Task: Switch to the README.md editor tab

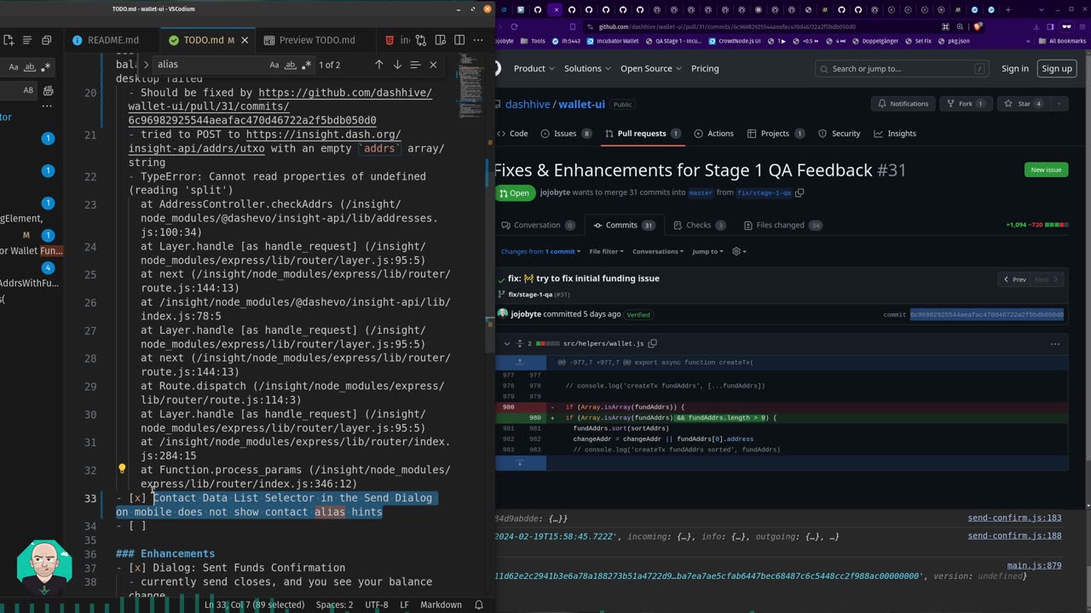Action: (x=113, y=40)
